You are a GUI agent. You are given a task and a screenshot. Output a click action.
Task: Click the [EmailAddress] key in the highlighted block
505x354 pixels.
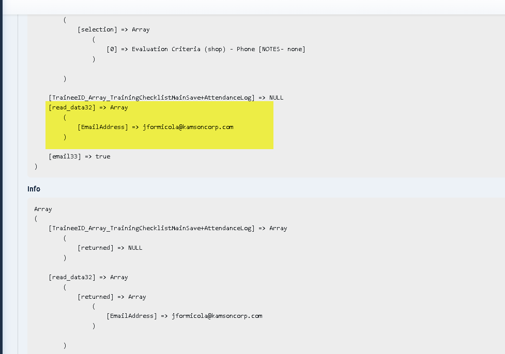102,127
